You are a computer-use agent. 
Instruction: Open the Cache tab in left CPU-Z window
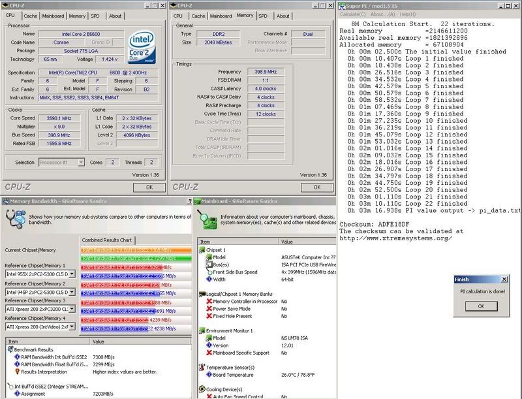[x=30, y=16]
